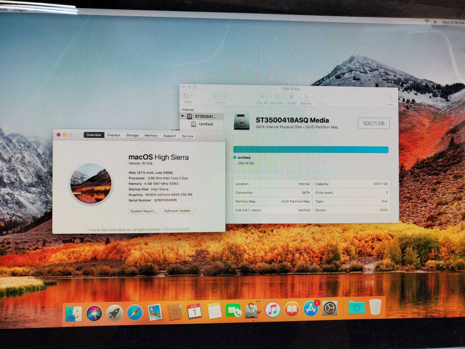Open System Preferences gear icon

click(x=330, y=308)
